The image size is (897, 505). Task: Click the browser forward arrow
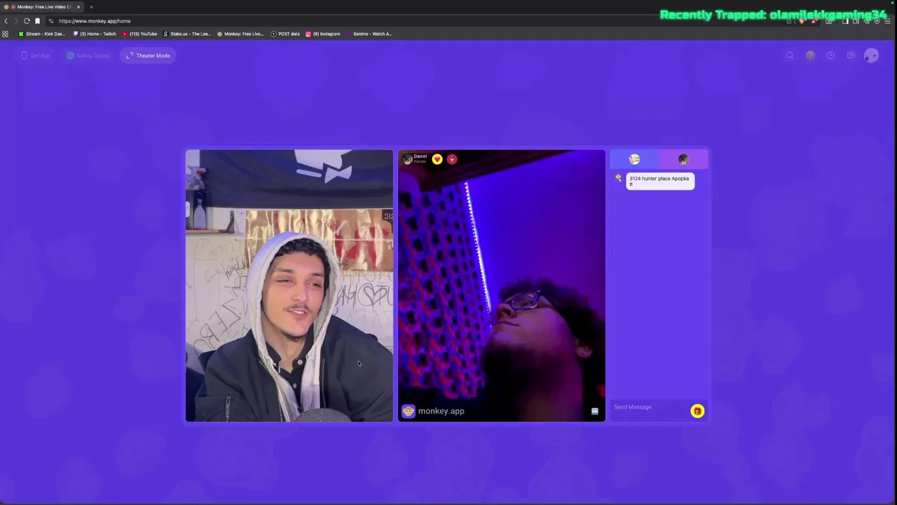[16, 21]
